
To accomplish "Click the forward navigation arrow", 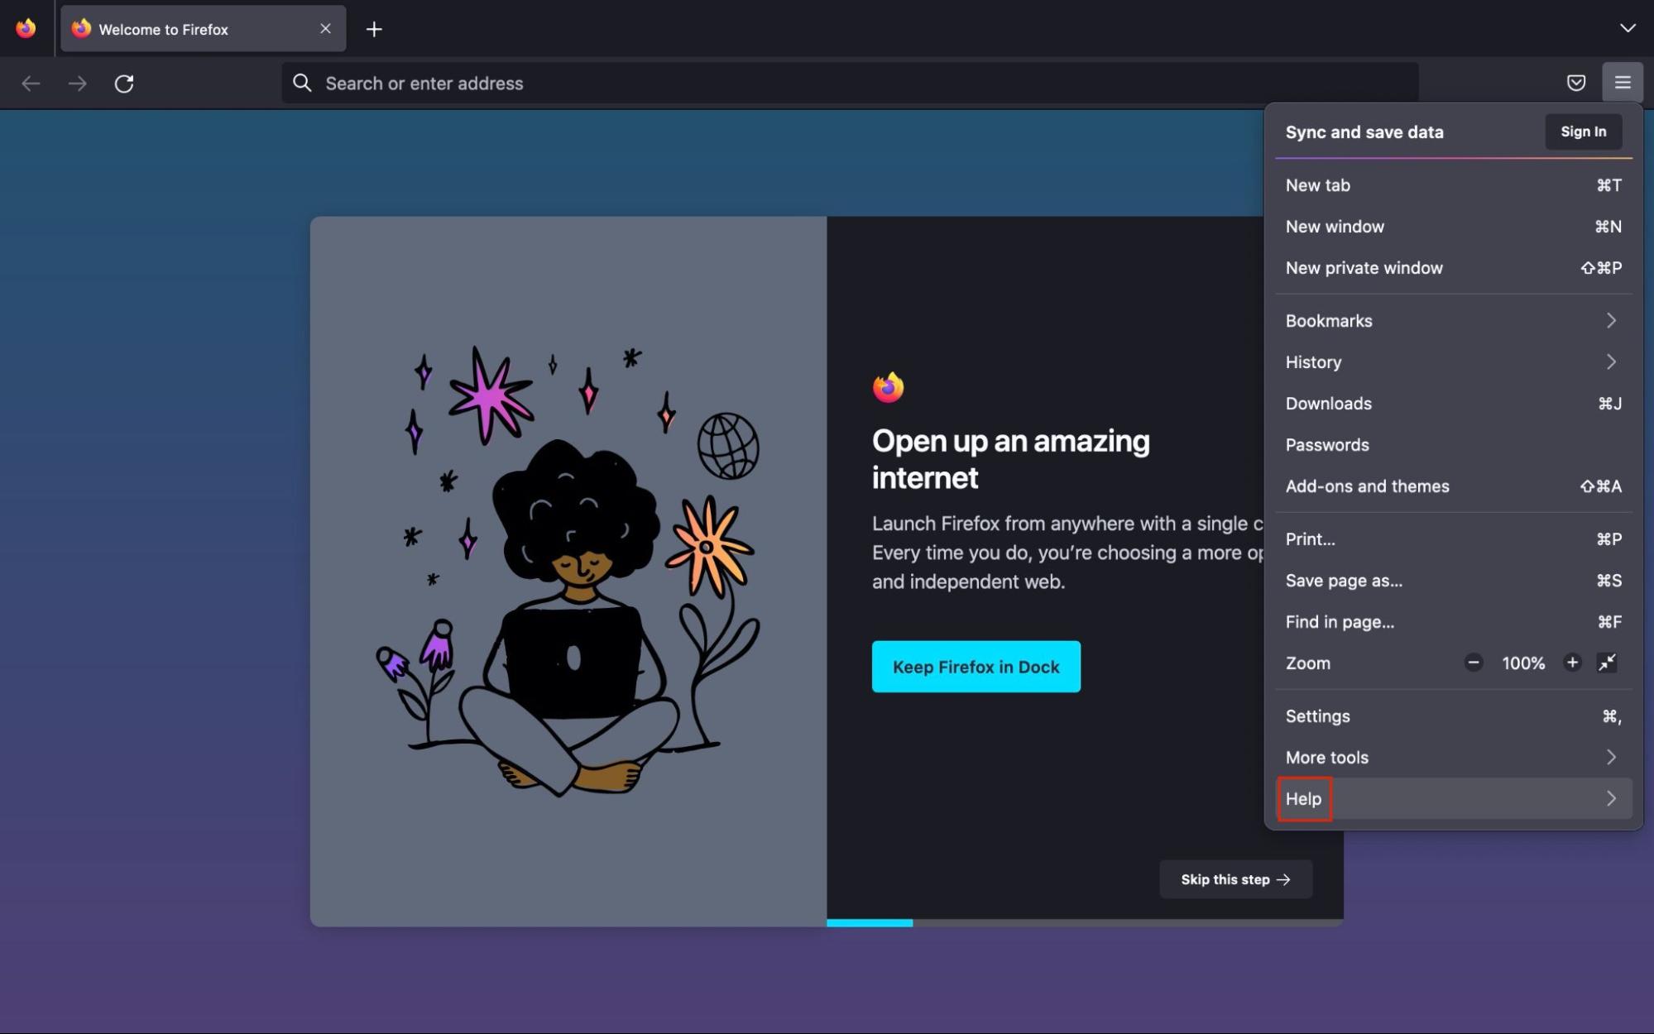I will 77,84.
